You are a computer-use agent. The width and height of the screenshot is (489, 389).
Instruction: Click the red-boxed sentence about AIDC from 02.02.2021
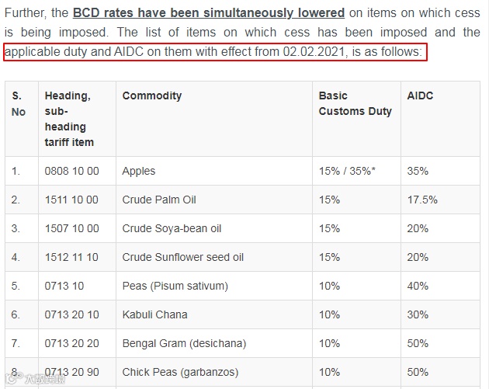tap(213, 52)
